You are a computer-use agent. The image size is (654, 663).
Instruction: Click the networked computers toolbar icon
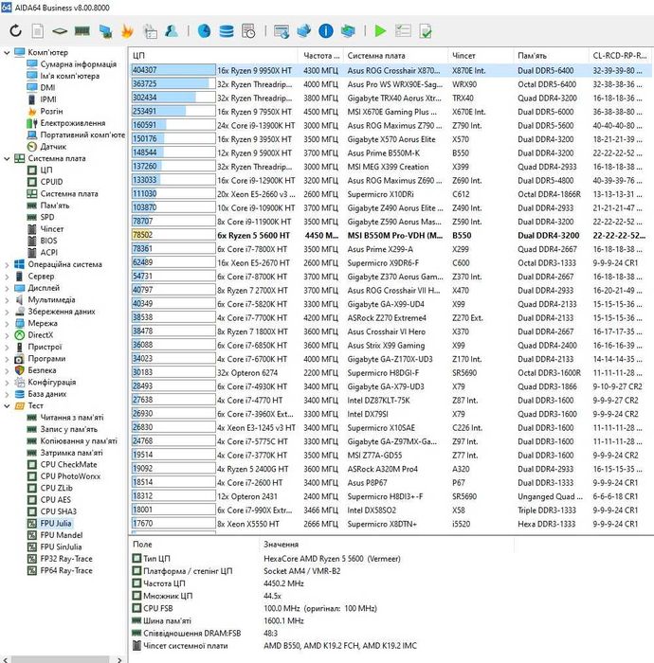(303, 31)
